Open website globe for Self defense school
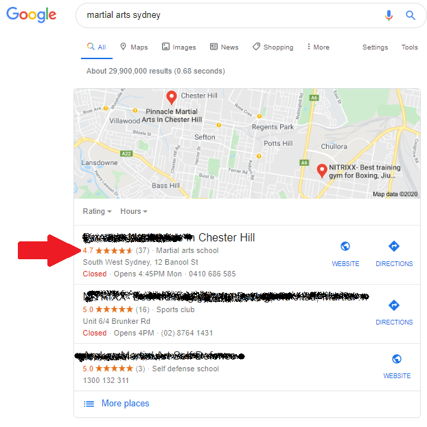The height and width of the screenshot is (427, 427). [x=397, y=359]
